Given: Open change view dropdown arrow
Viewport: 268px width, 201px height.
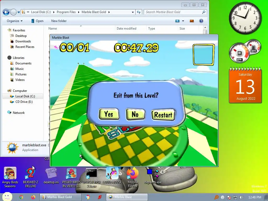Looking at the screenshot, I should click(x=183, y=21).
